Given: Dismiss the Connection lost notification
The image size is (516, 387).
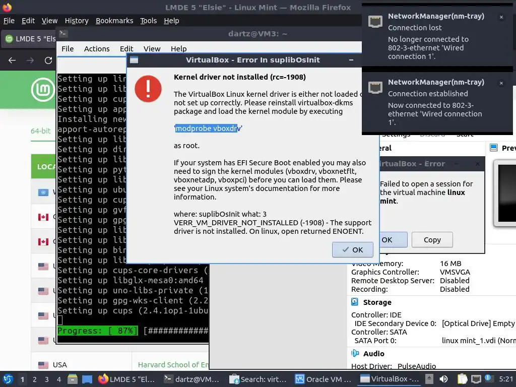Looking at the screenshot, I should 501,17.
